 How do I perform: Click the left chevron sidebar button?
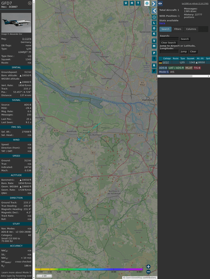pyautogui.click(x=154, y=11)
